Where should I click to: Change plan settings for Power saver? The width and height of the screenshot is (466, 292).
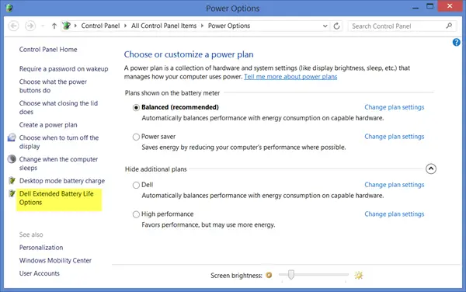[x=394, y=137]
